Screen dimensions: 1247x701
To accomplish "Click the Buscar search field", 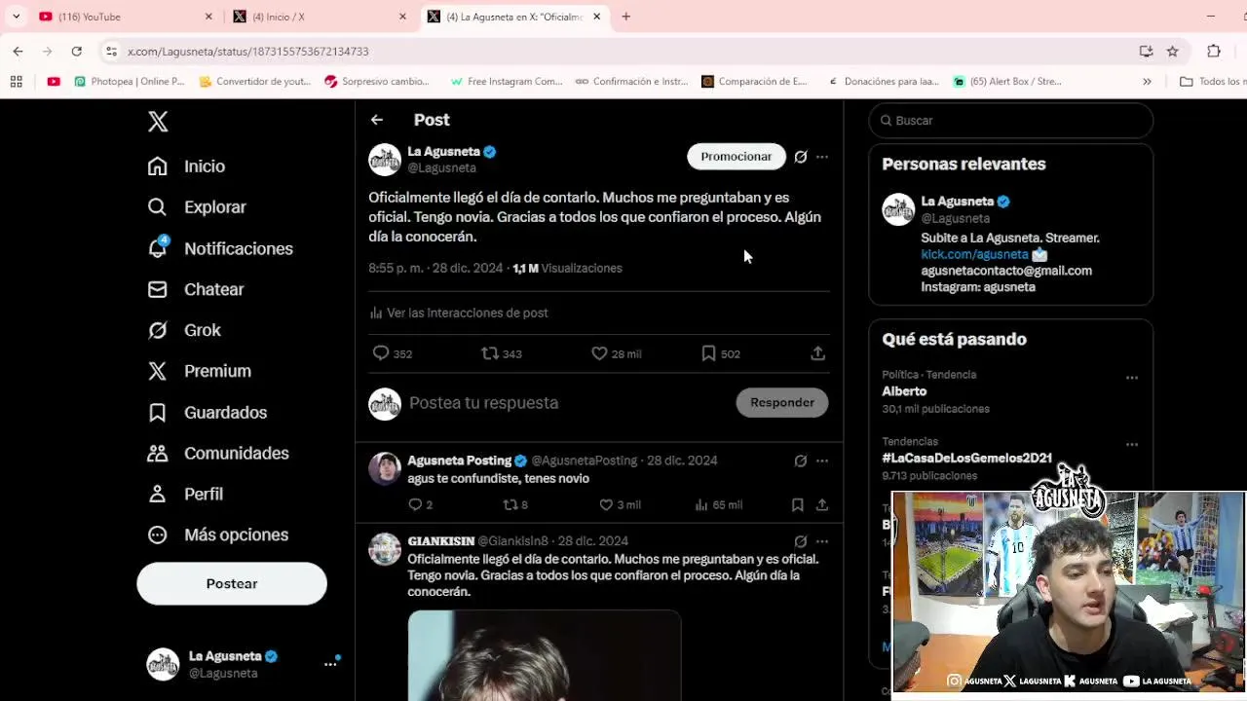I will pyautogui.click(x=1011, y=121).
